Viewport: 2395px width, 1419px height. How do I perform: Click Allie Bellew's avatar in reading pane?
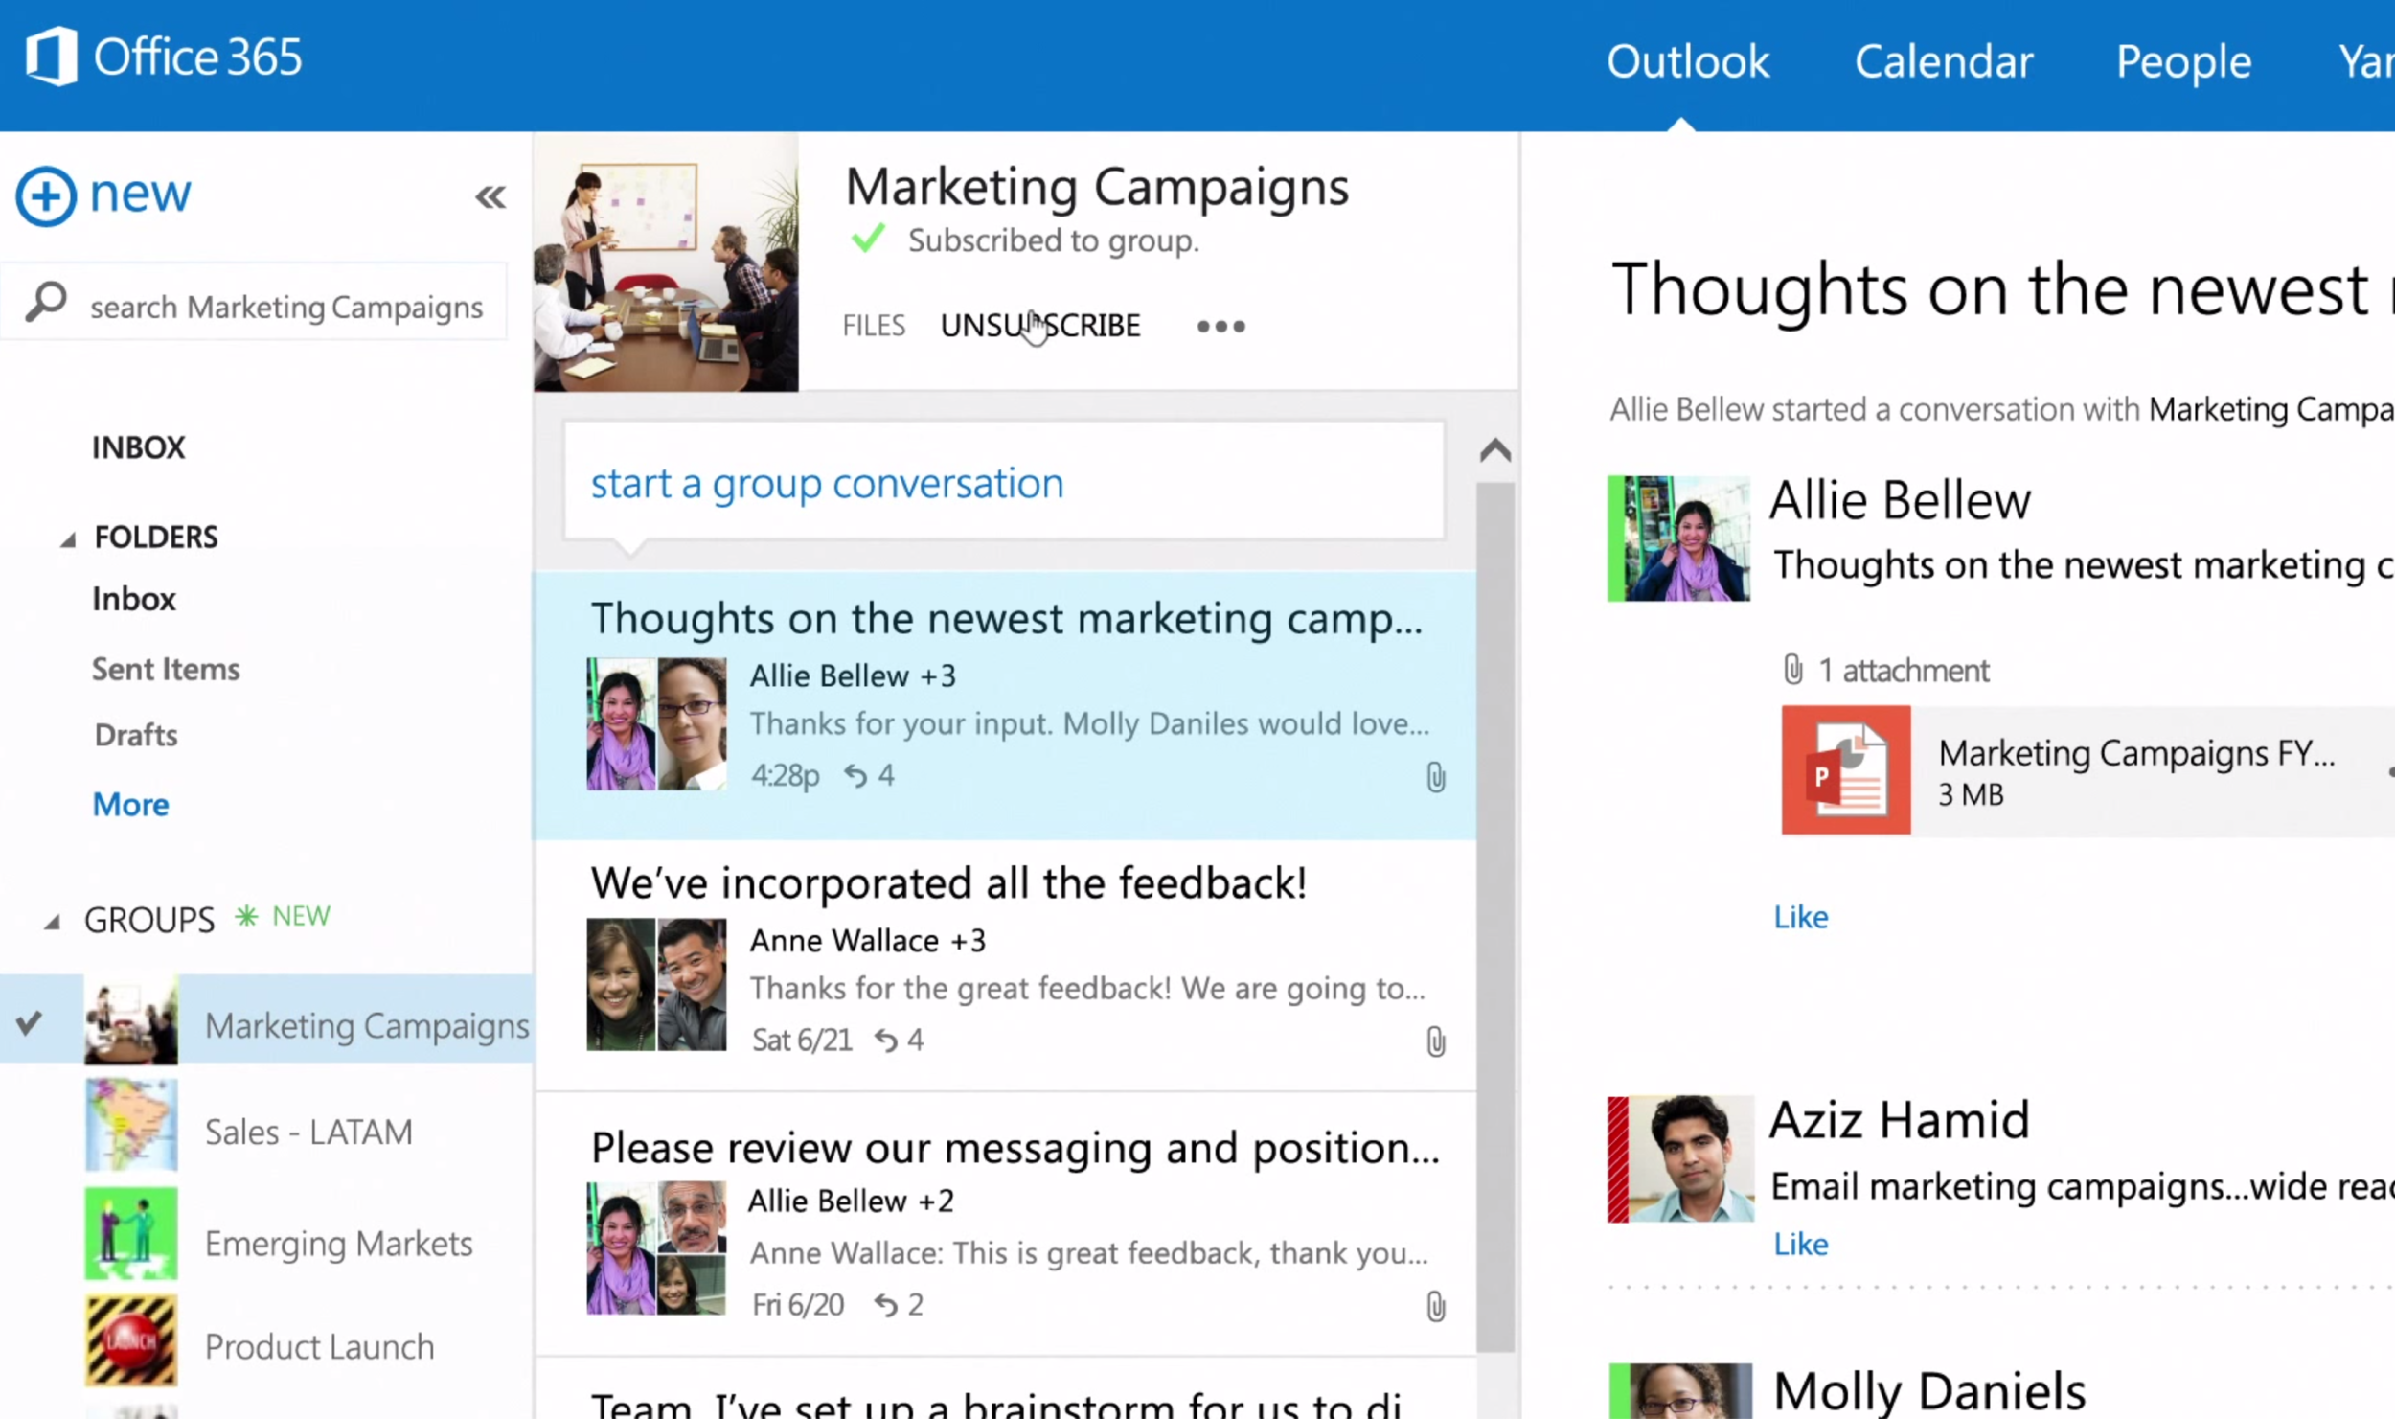1678,538
